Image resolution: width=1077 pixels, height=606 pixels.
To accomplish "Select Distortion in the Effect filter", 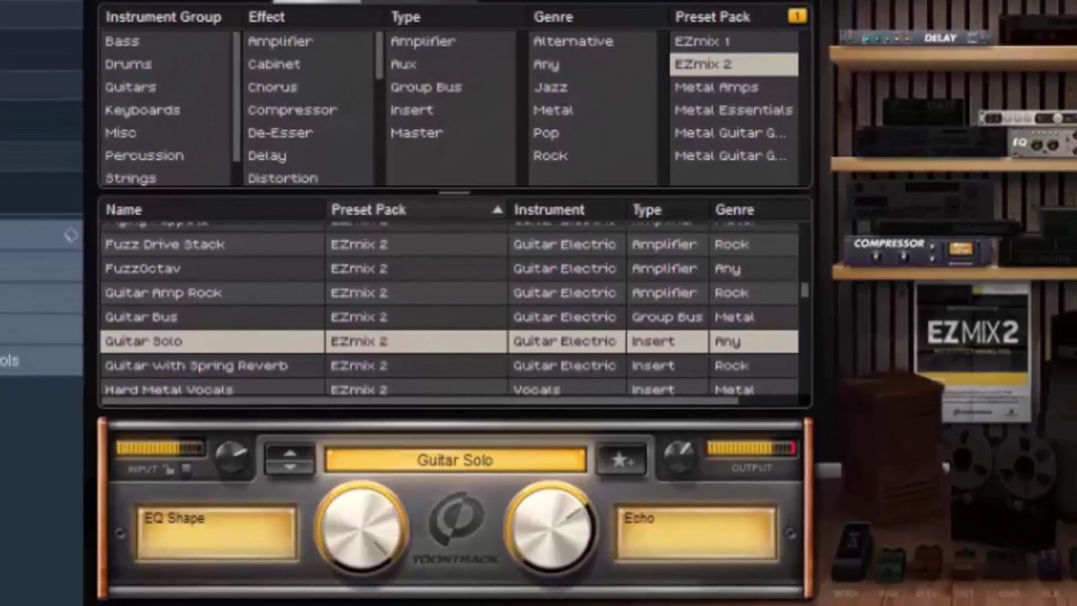I will 283,178.
